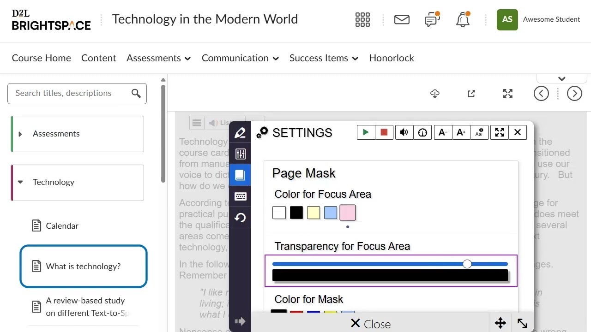Click the reading speed gauge icon
Viewport: 591px width, 332px height.
(x=422, y=132)
